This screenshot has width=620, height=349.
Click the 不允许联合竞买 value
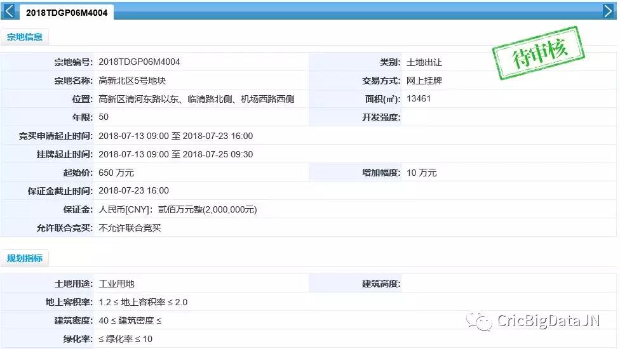130,228
